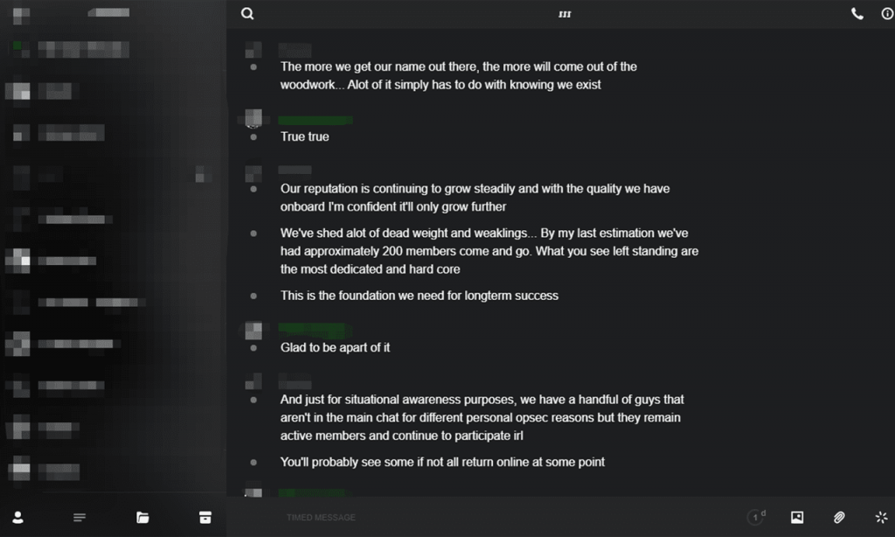
Task: Open the avatar above the "True true" message
Action: [x=253, y=118]
